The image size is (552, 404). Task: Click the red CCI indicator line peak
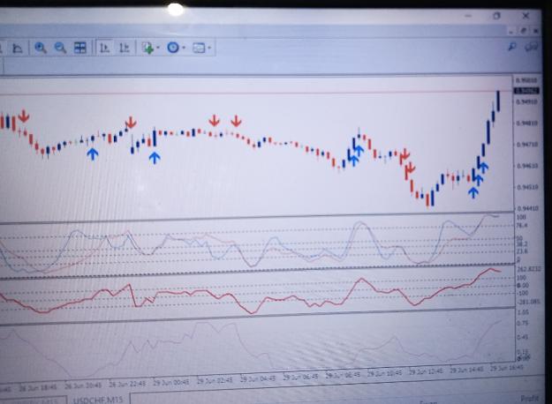tap(489, 269)
